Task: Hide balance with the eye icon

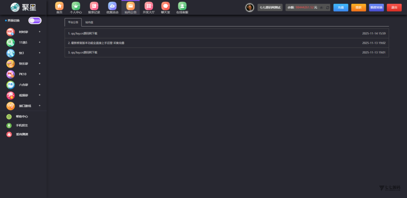Action: [x=321, y=8]
